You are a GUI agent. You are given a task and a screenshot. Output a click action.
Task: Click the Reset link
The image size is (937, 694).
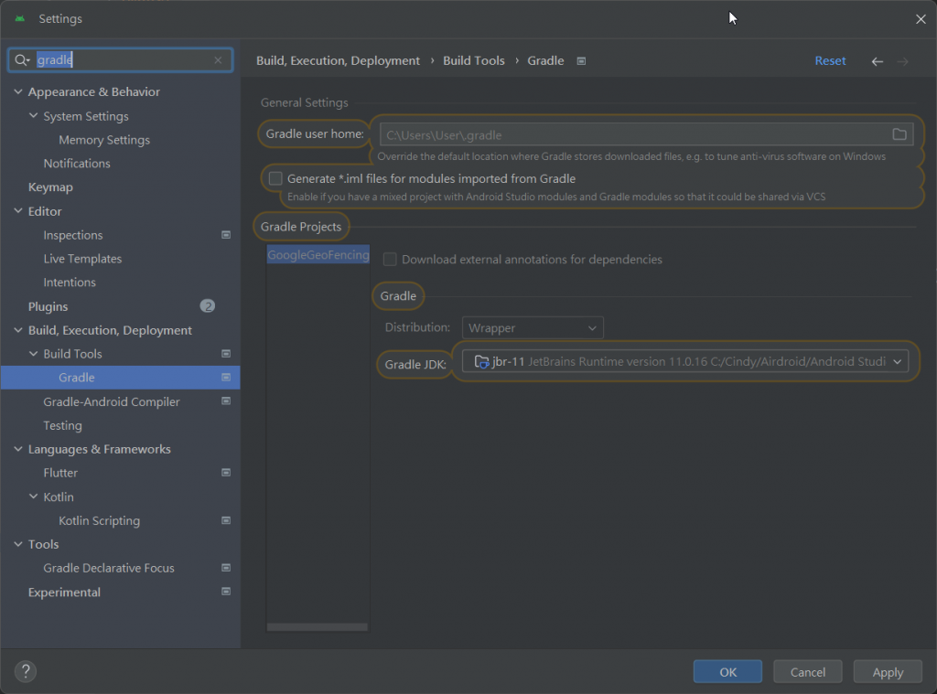(830, 61)
